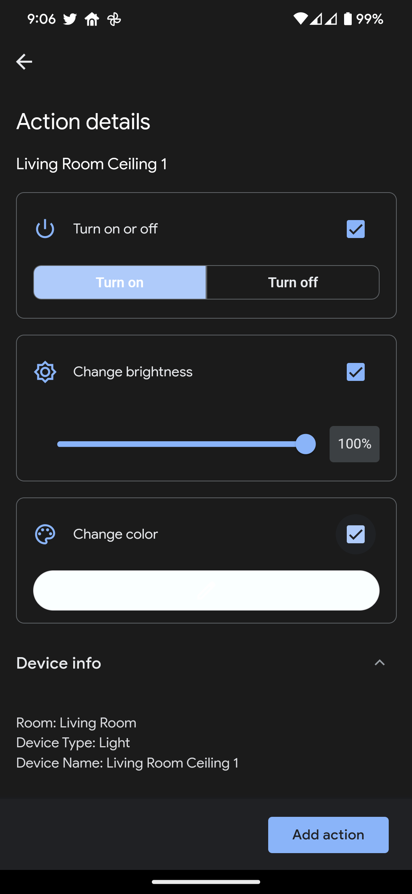Click the home icon in the status bar
The image size is (412, 894).
click(x=92, y=18)
